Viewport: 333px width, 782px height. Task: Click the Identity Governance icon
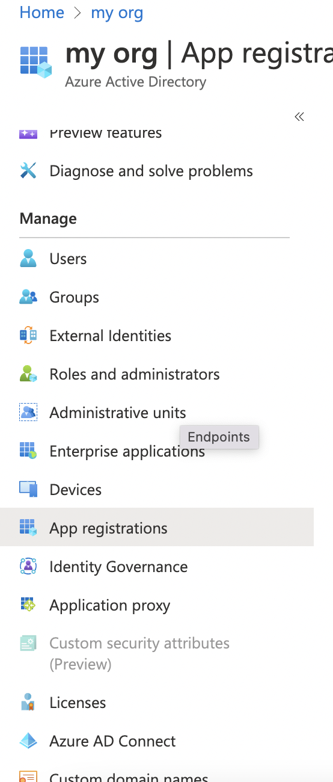(x=28, y=567)
